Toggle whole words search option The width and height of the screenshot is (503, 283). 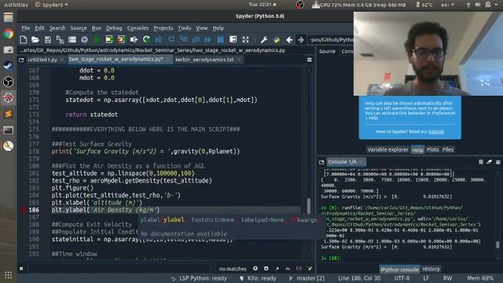(299, 268)
